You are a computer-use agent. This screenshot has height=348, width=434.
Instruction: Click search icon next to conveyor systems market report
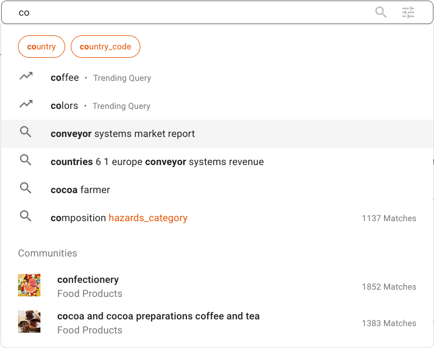(25, 132)
